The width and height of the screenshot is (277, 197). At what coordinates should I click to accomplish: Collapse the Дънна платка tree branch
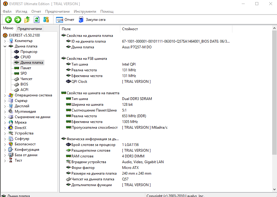(5, 47)
